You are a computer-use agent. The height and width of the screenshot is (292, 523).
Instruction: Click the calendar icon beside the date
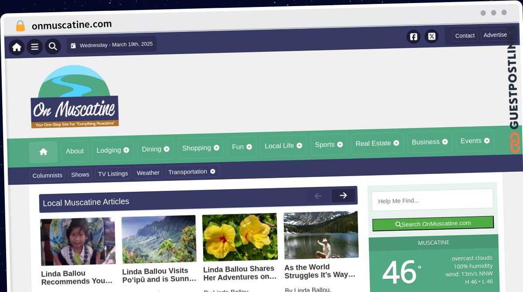coord(73,45)
